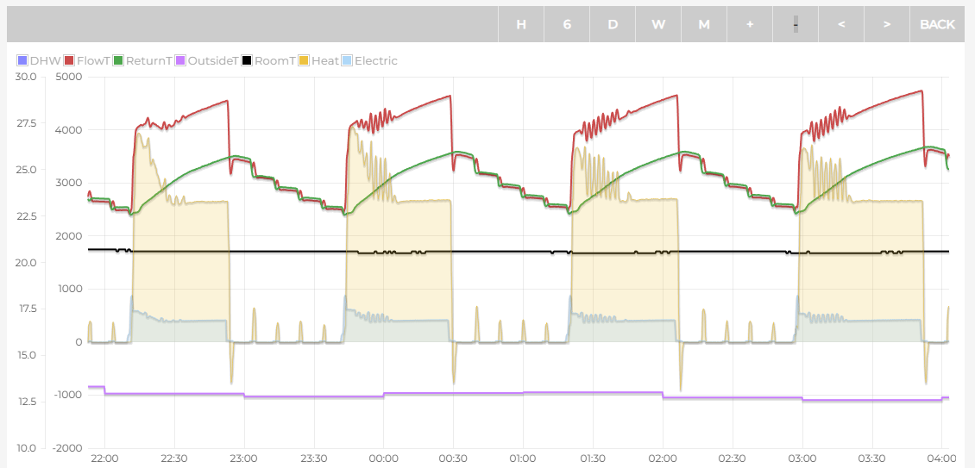
Task: Pan graph left with < arrow
Action: click(x=841, y=24)
